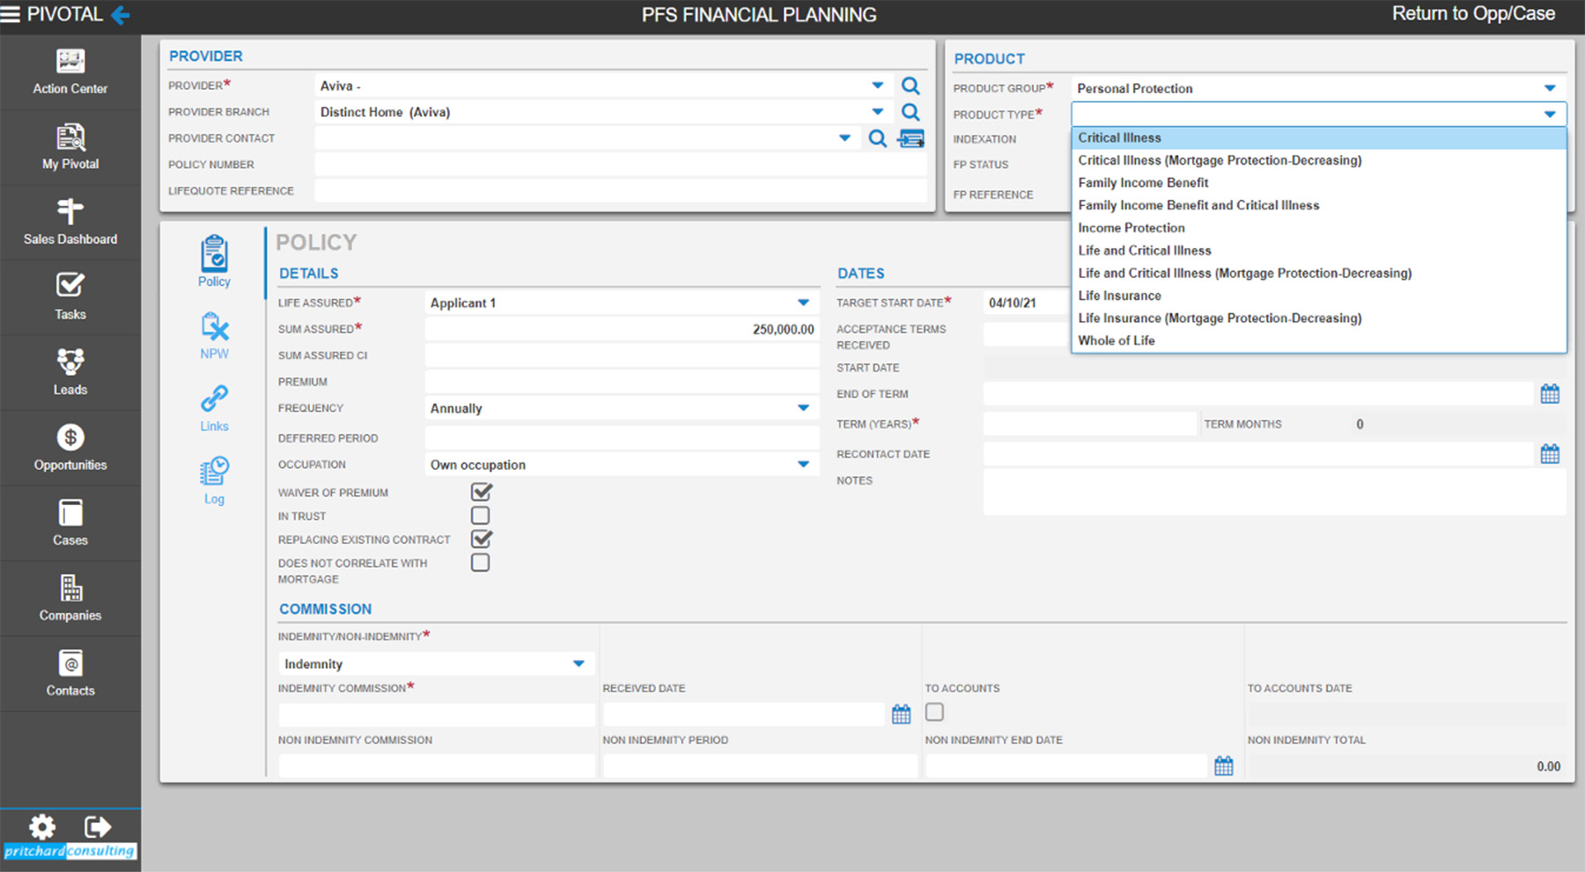
Task: Expand the Frequency dropdown
Action: coord(803,408)
